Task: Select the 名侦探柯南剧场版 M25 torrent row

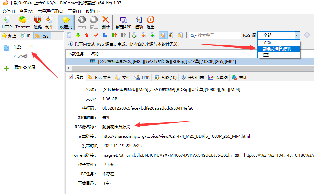Action: coord(190,61)
